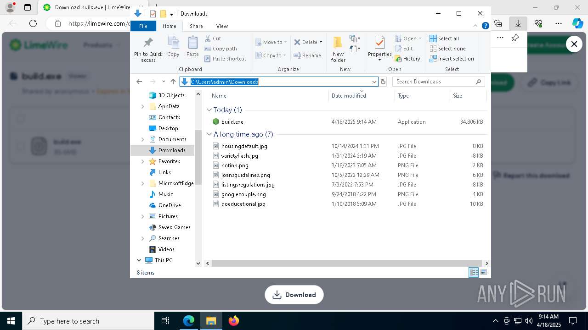Click Edit in Open group
The height and width of the screenshot is (330, 588).
(x=404, y=49)
